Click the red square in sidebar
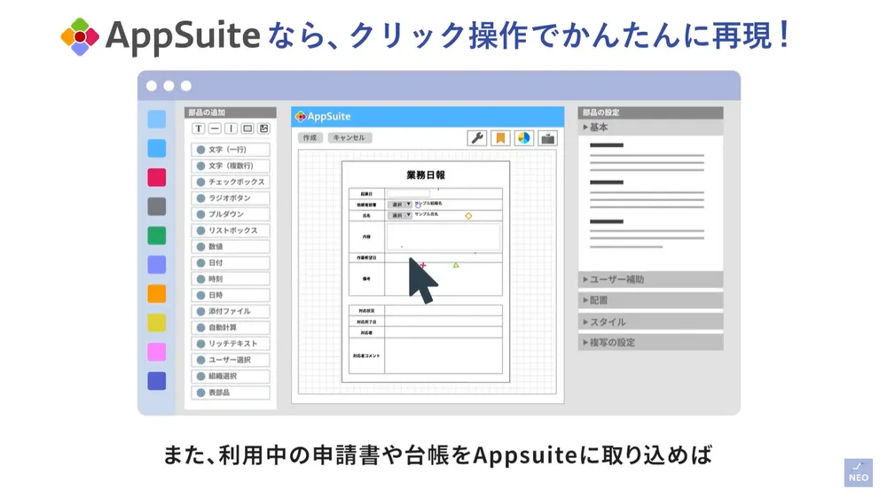The height and width of the screenshot is (497, 887). (157, 177)
